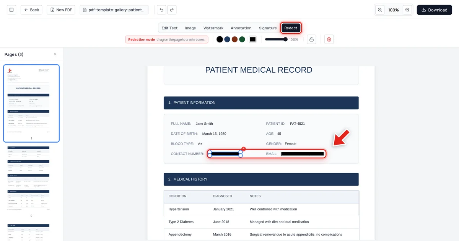Select the Redact tab
Viewport: 459px width, 241px height.
[x=291, y=28]
